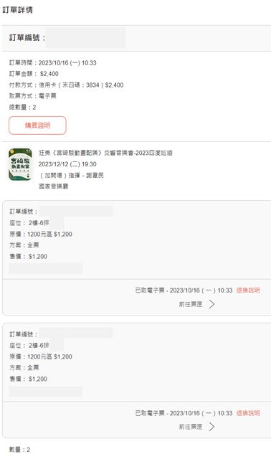Go to 前往票匣 for the first ticket
The width and height of the screenshot is (271, 459).
coord(191,304)
